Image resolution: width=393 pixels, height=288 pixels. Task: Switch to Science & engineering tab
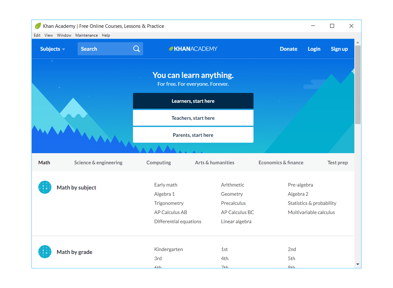tap(98, 162)
